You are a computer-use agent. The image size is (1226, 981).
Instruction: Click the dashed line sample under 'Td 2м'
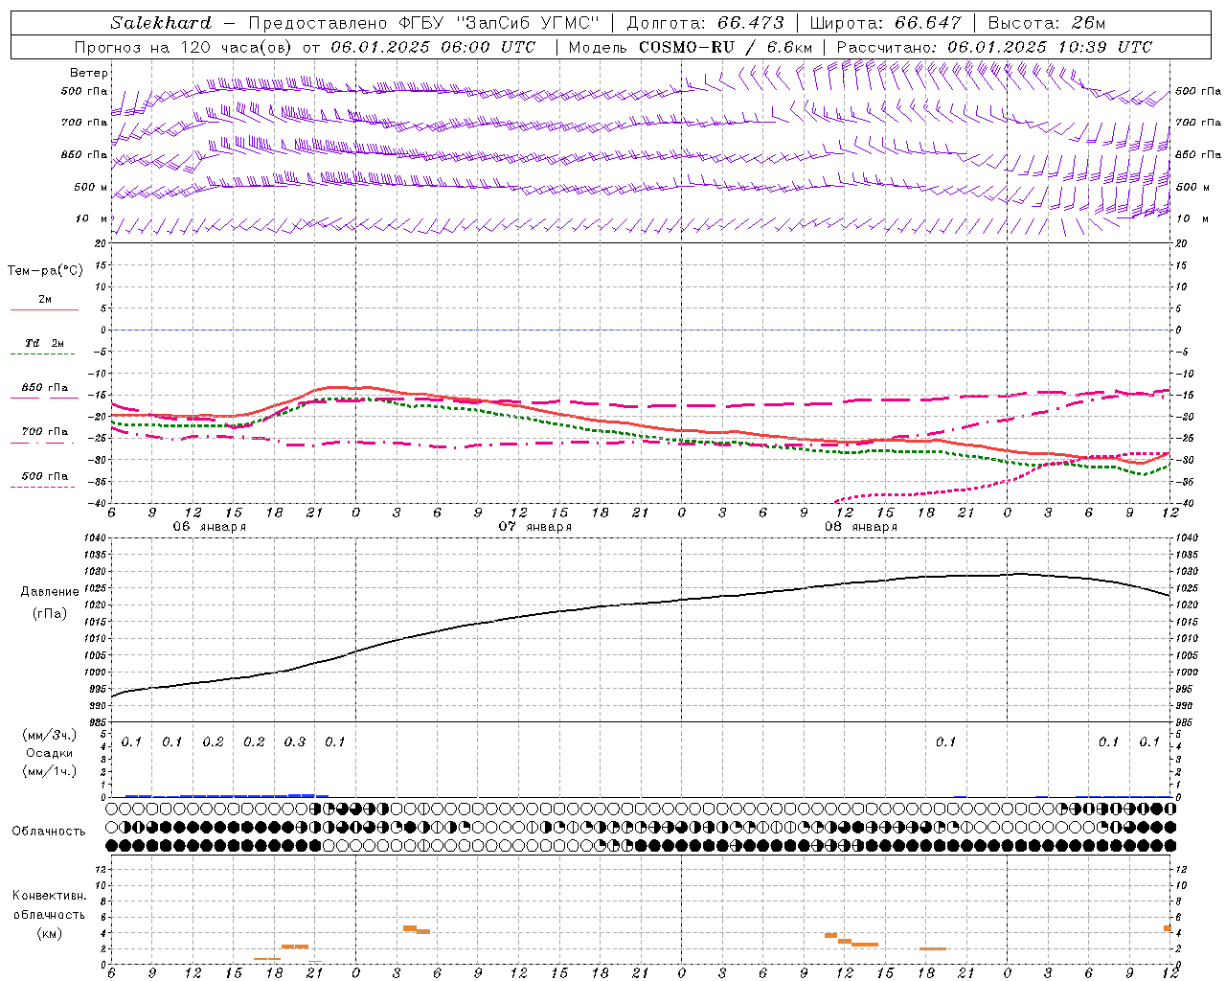point(44,354)
